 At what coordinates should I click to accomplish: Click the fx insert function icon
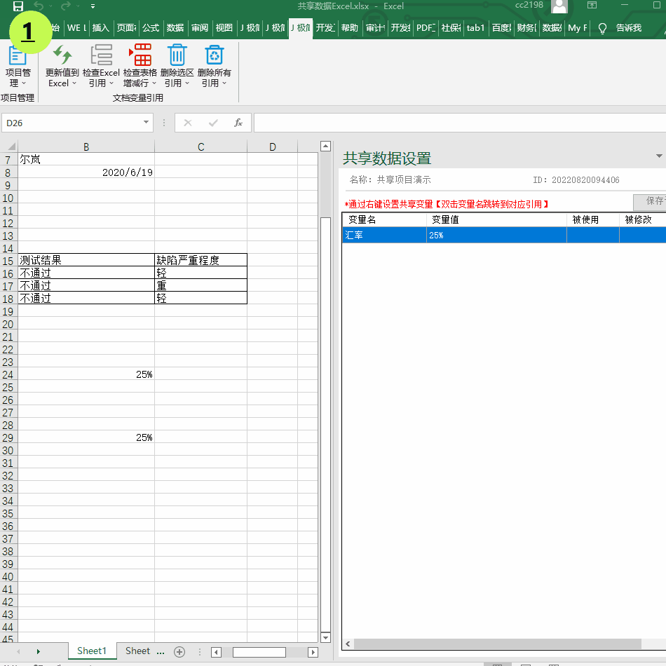coord(238,123)
